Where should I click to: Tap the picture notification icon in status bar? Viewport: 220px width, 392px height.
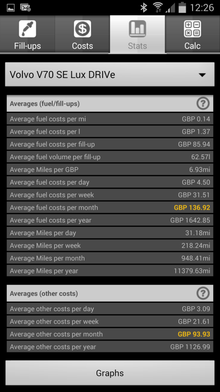coord(10,8)
